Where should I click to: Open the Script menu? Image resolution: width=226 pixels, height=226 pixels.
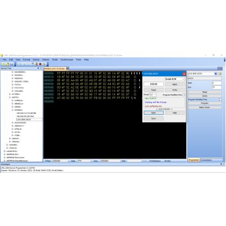[55, 60]
